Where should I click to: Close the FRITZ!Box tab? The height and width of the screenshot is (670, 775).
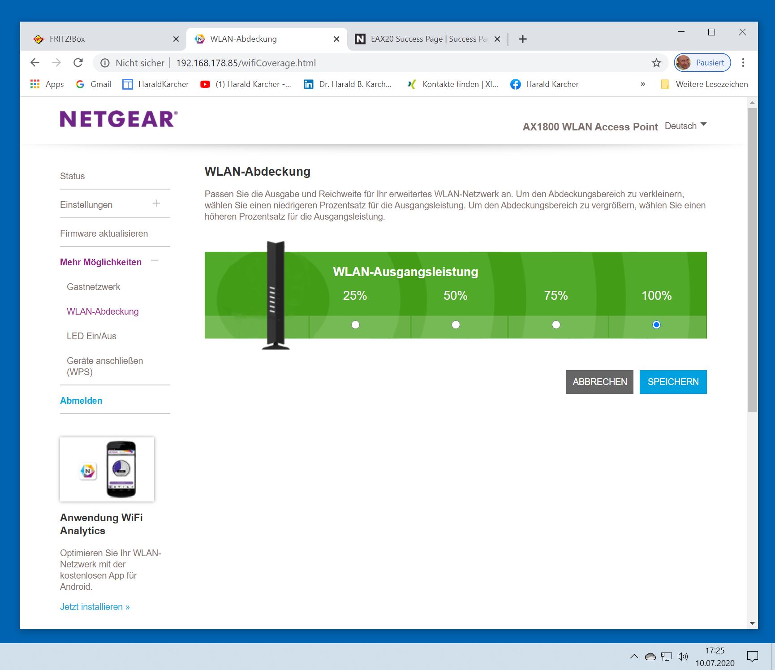176,39
